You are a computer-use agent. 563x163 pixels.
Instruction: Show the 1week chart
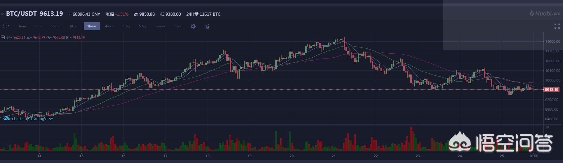(x=160, y=26)
